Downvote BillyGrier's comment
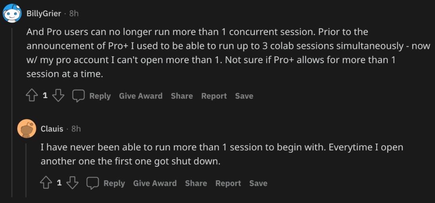The width and height of the screenshot is (435, 203). [x=58, y=96]
